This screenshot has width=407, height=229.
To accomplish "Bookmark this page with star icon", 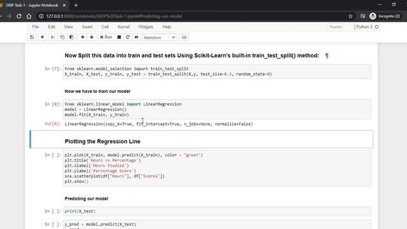I will coord(350,16).
